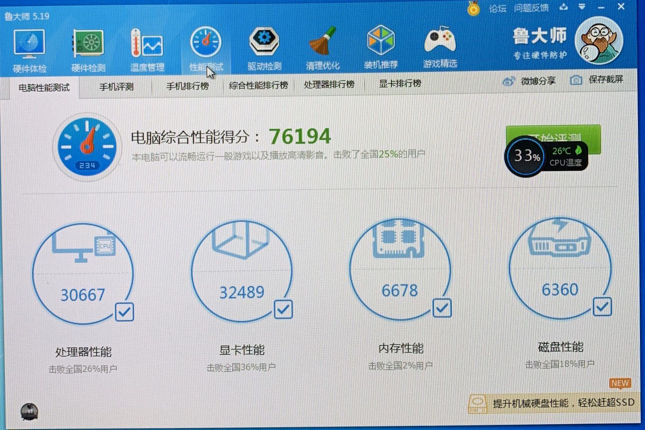
Task: Open the title bar dropdown menu arrow
Action: click(582, 7)
